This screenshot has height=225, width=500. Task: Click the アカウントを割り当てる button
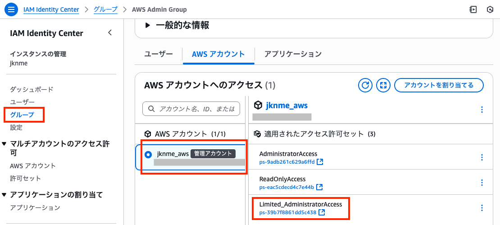tap(438, 85)
